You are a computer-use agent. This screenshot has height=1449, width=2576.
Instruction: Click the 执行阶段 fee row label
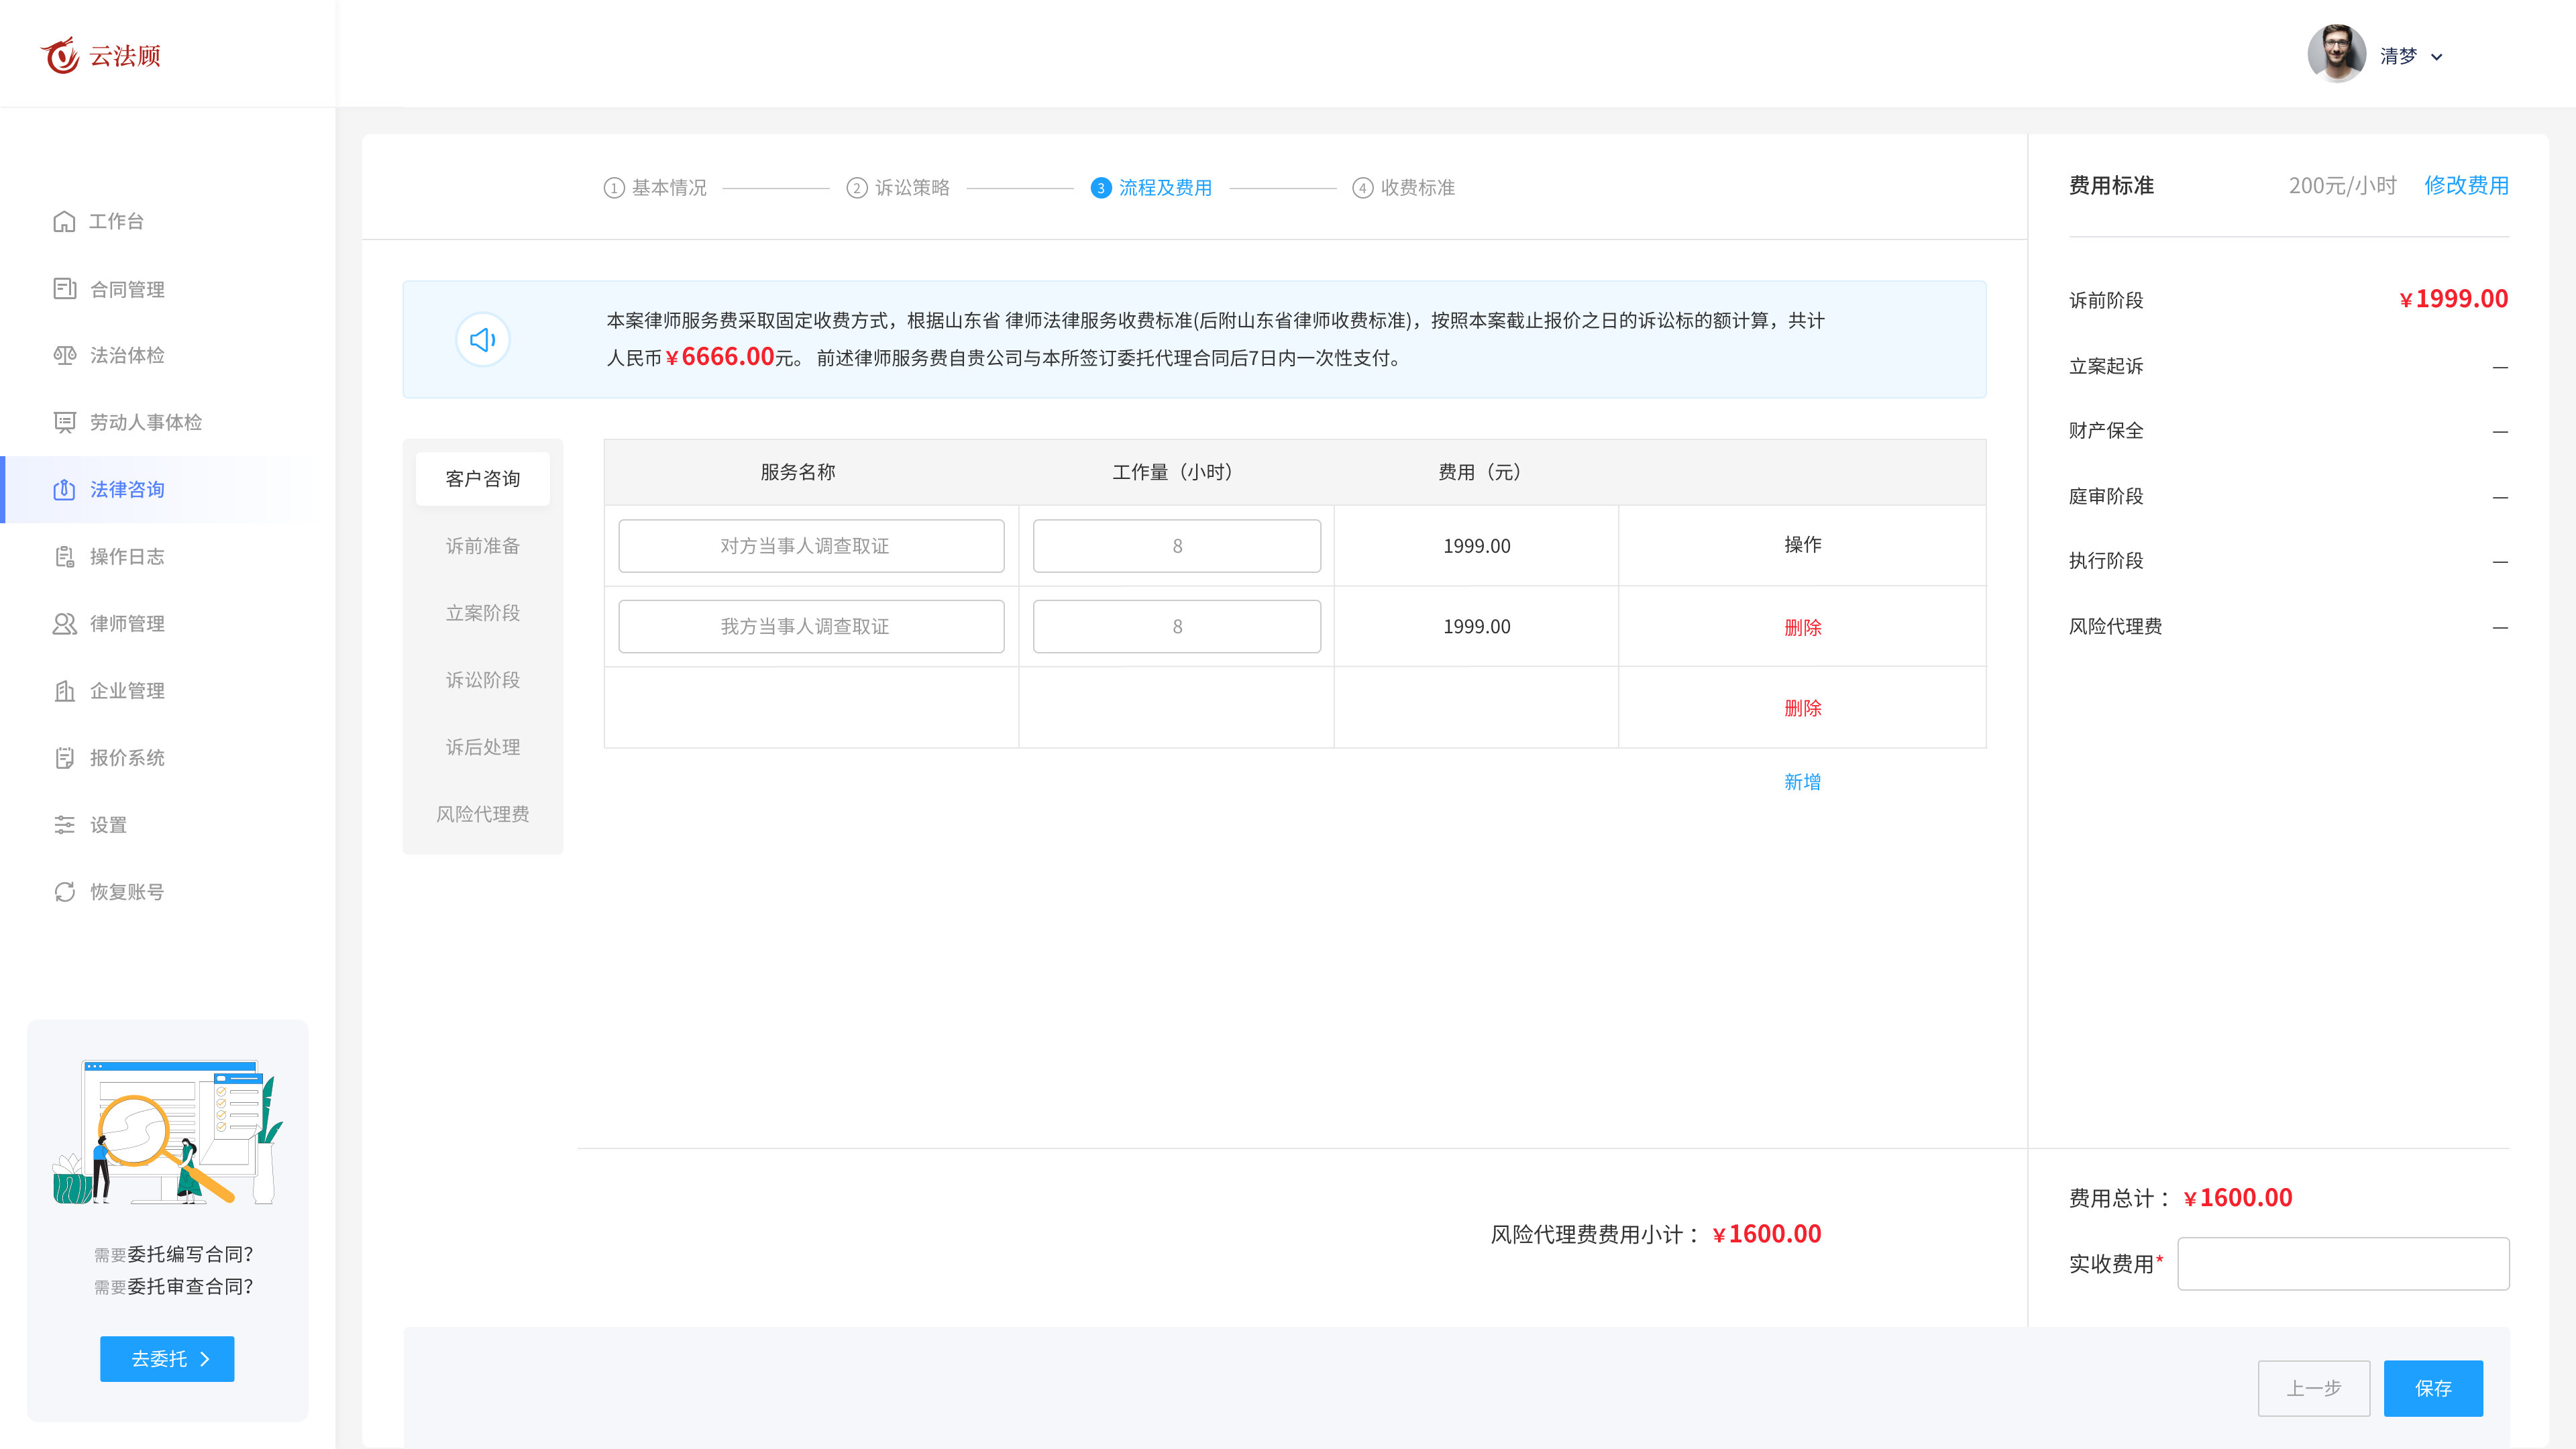[x=2106, y=560]
